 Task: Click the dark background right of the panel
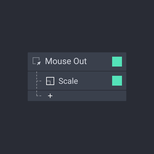(140, 77)
